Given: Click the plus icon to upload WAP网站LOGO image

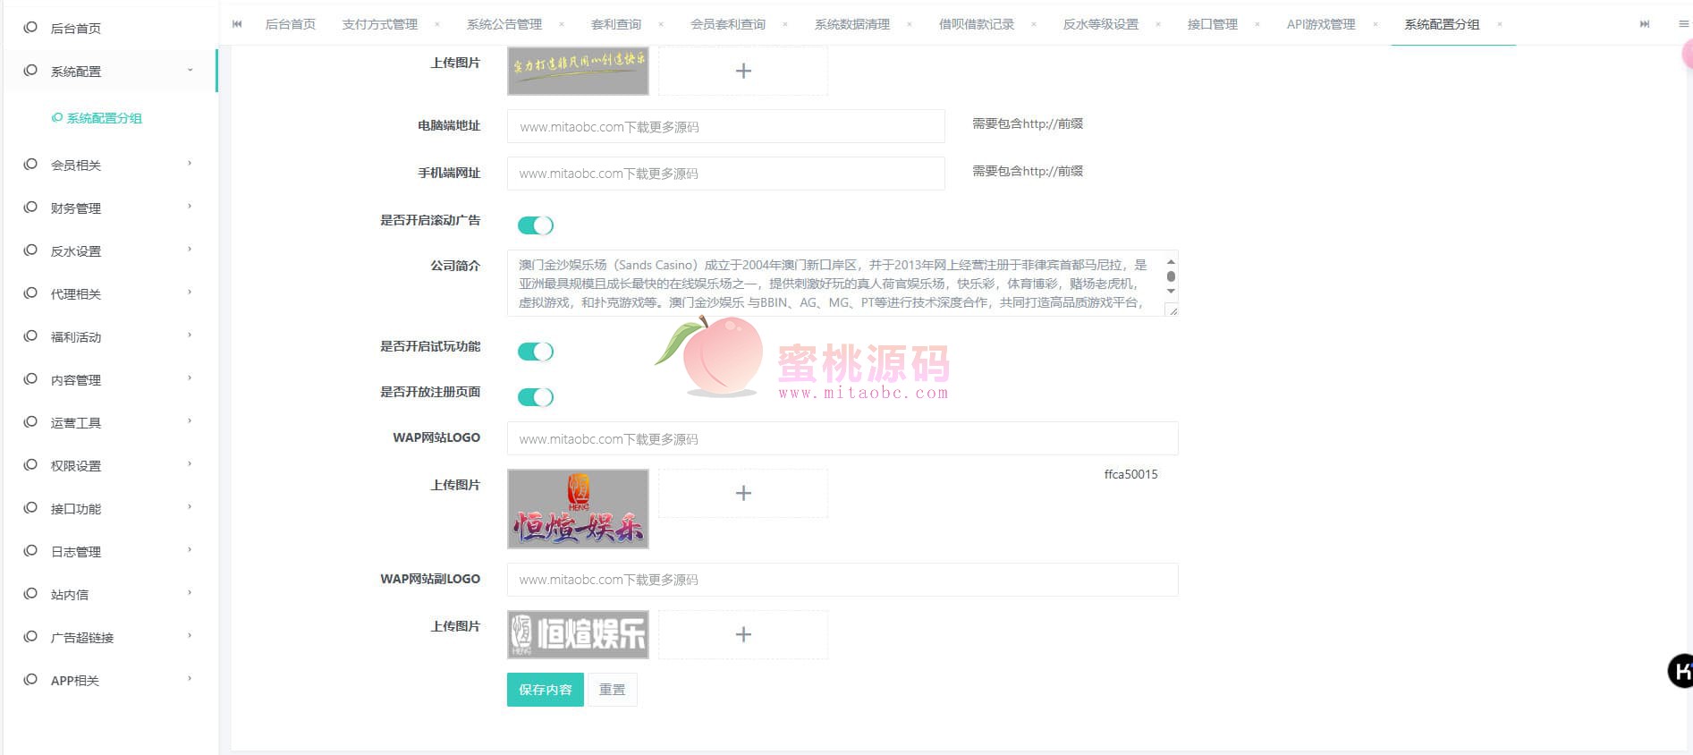Looking at the screenshot, I should click(x=742, y=493).
